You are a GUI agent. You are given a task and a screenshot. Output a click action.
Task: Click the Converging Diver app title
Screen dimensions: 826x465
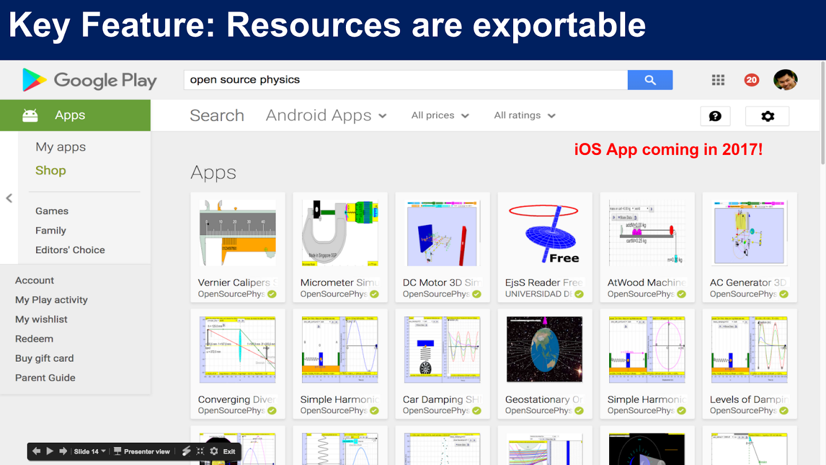coord(237,399)
